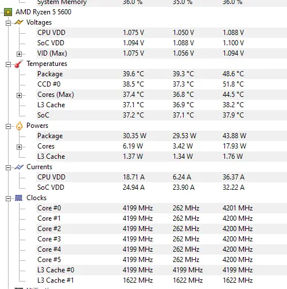
Task: Select the L3 Cache temperature row
Action: (161, 105)
